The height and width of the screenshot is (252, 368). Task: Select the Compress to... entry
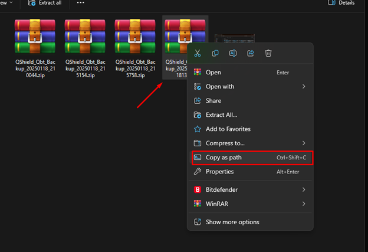[250, 143]
